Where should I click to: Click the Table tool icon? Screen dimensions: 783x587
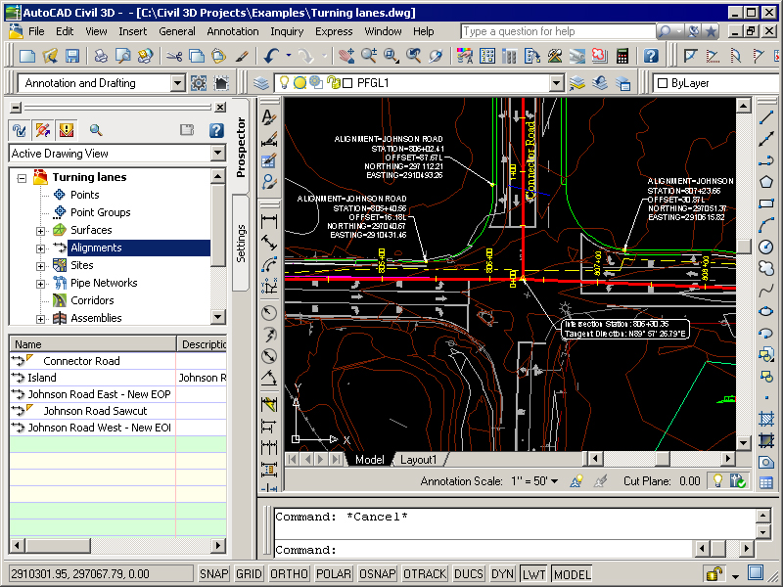point(766,482)
